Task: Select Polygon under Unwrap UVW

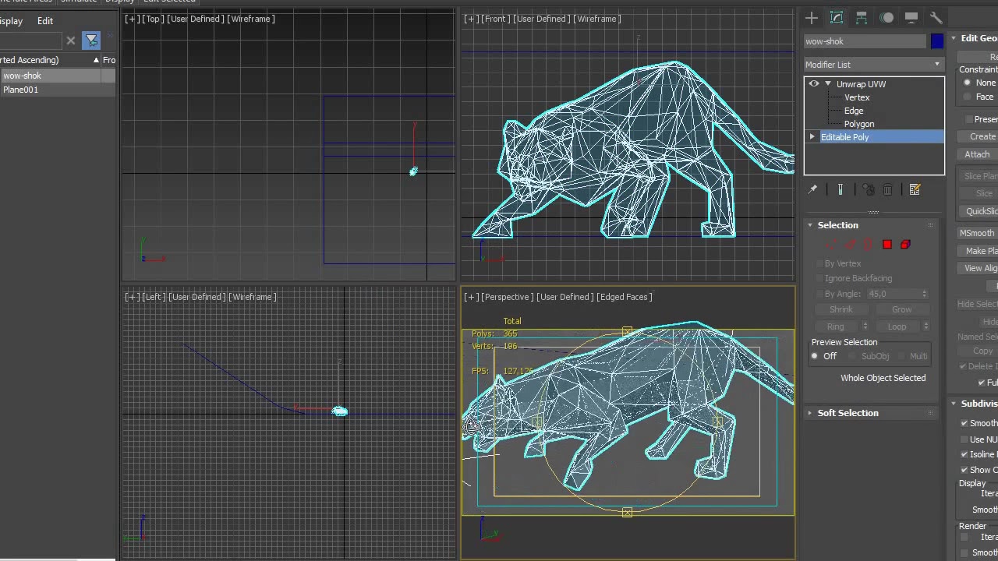Action: [859, 124]
